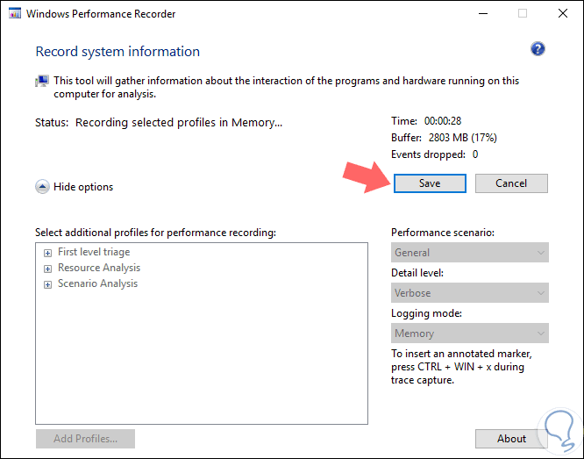Open the Performance scenario dropdown
Image resolution: width=584 pixels, height=459 pixels.
pyautogui.click(x=469, y=253)
